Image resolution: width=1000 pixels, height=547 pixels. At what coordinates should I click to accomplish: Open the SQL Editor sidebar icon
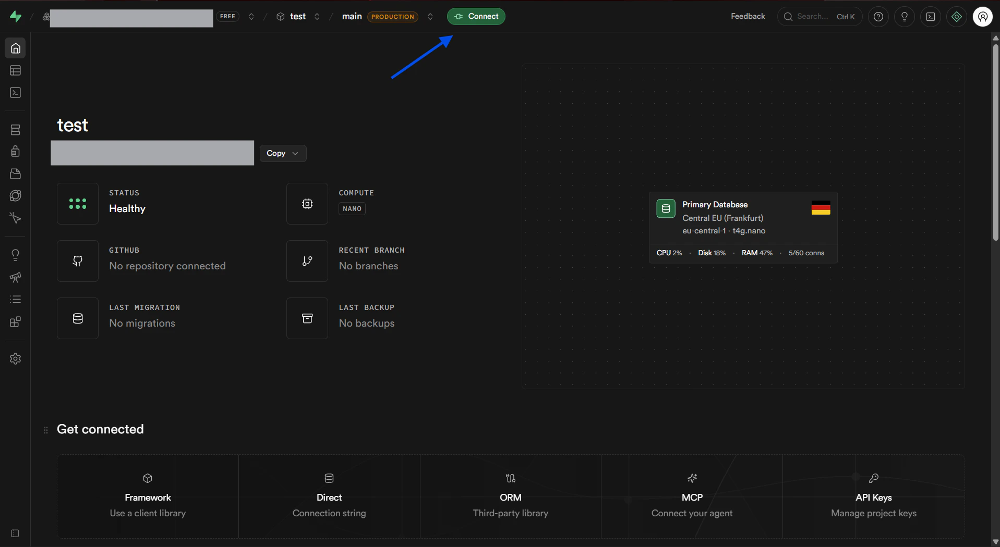16,93
